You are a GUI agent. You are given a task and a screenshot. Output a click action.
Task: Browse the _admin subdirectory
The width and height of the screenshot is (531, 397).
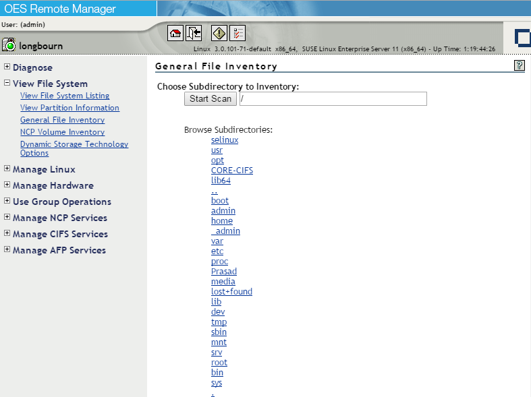tap(225, 231)
